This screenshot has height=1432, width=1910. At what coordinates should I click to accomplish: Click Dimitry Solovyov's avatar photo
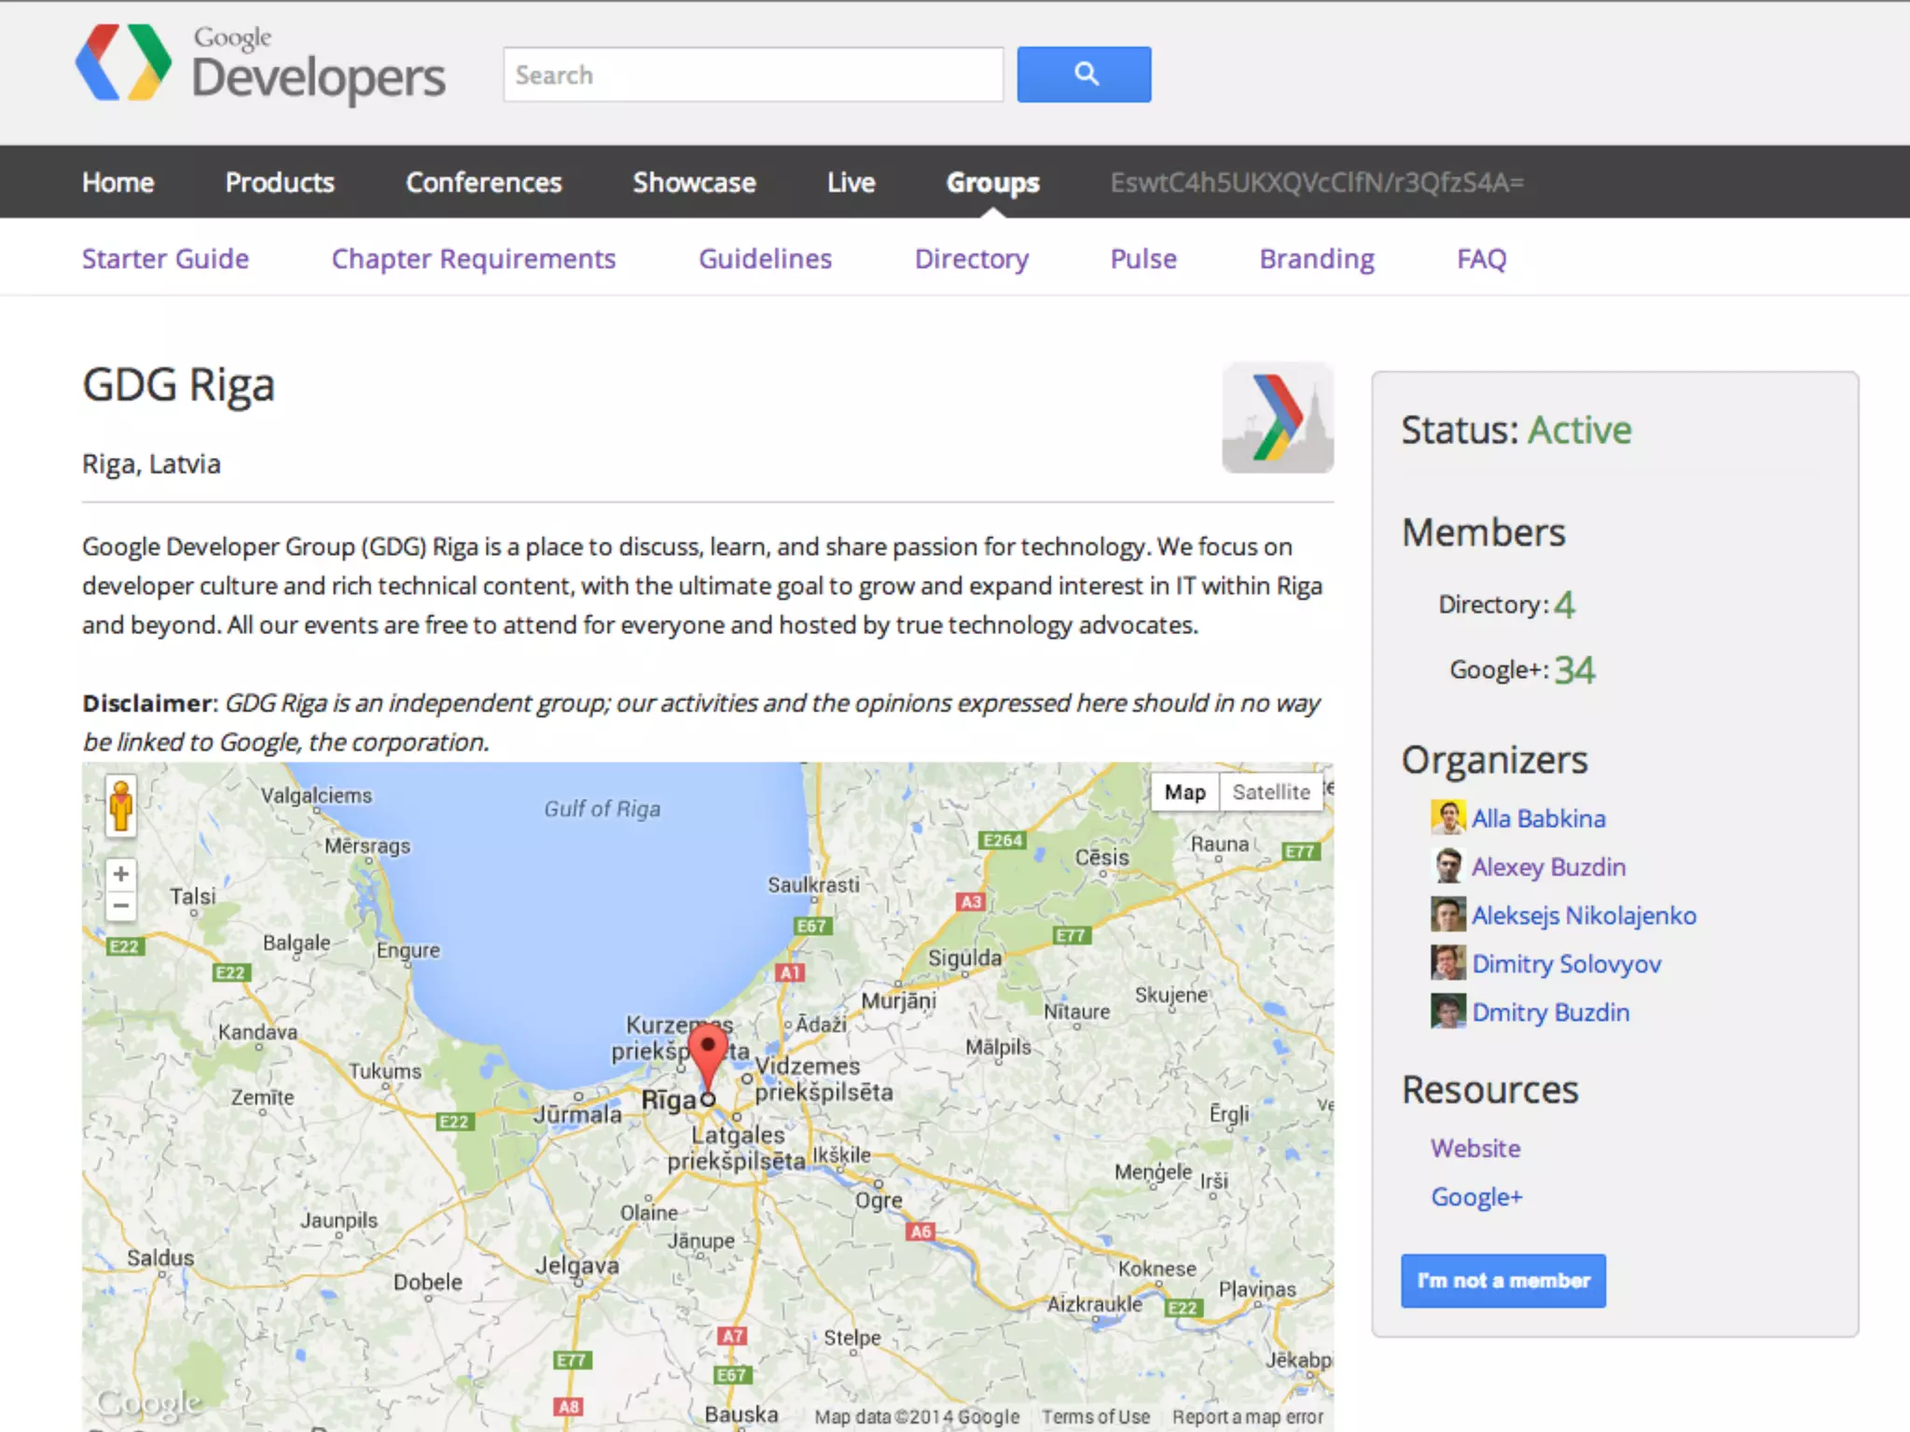(x=1447, y=963)
